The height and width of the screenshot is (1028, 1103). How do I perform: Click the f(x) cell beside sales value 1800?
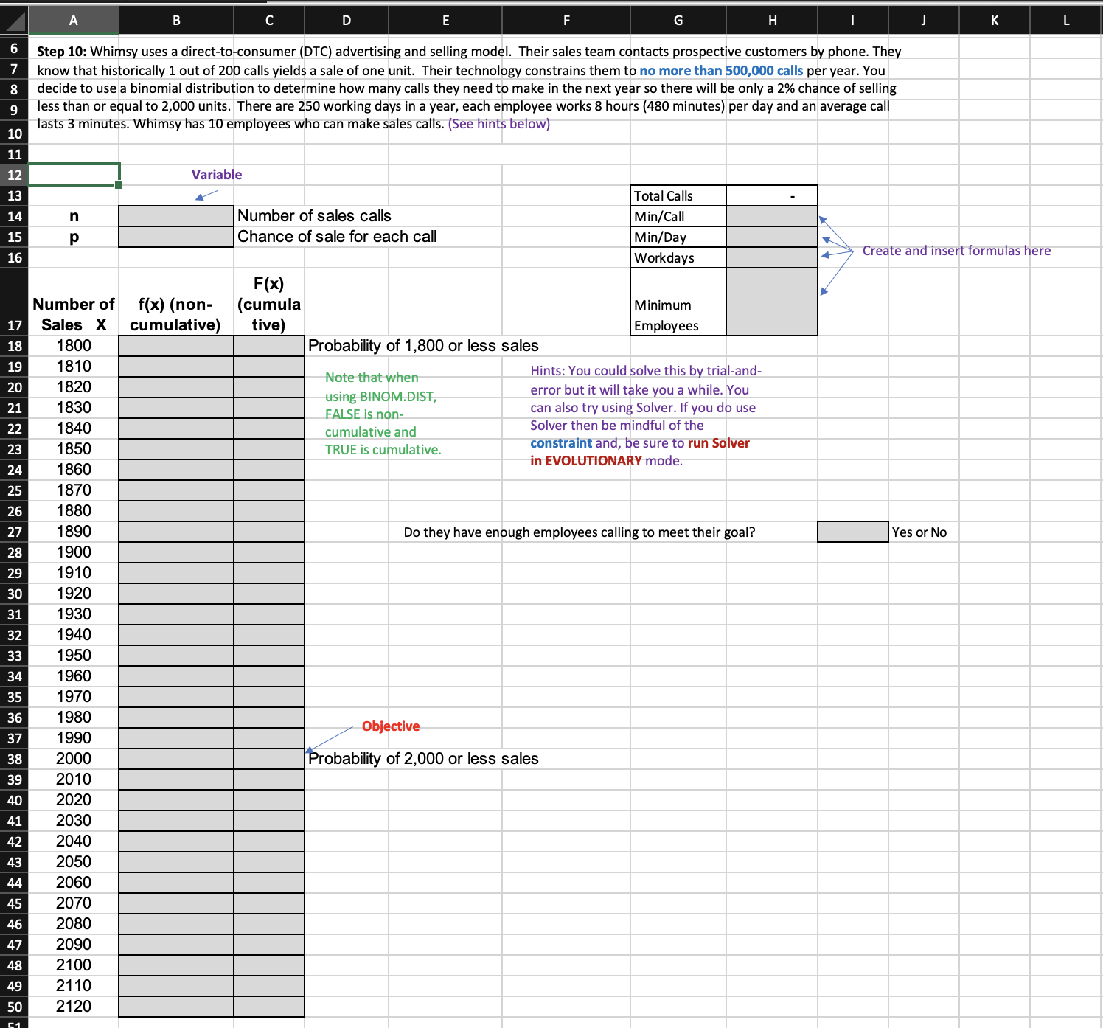(x=175, y=345)
